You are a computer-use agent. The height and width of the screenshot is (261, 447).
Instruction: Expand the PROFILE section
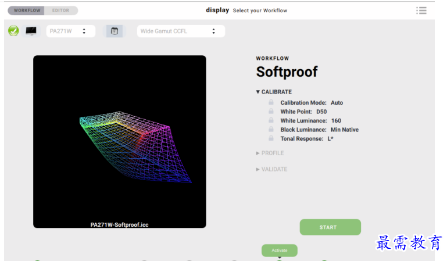point(270,153)
